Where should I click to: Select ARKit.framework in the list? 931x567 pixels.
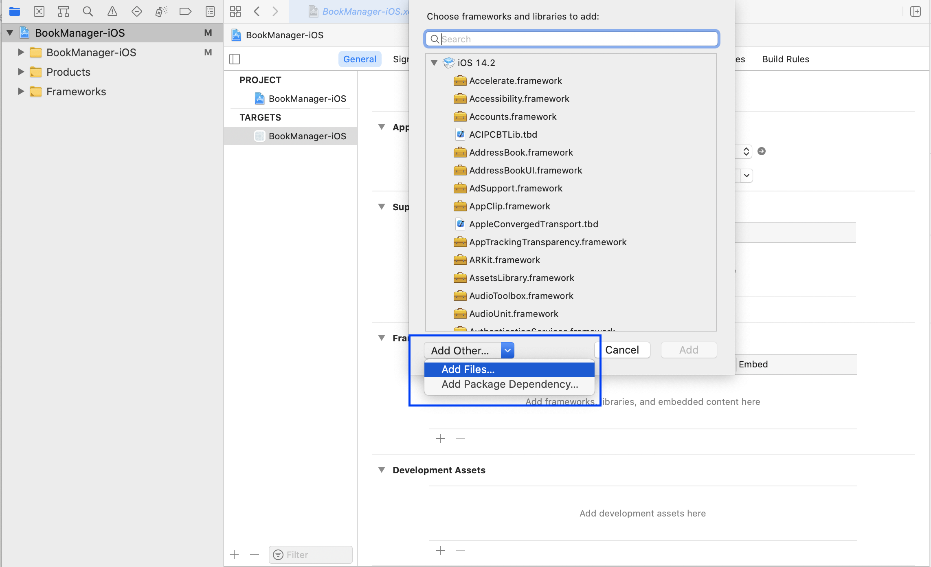(504, 260)
